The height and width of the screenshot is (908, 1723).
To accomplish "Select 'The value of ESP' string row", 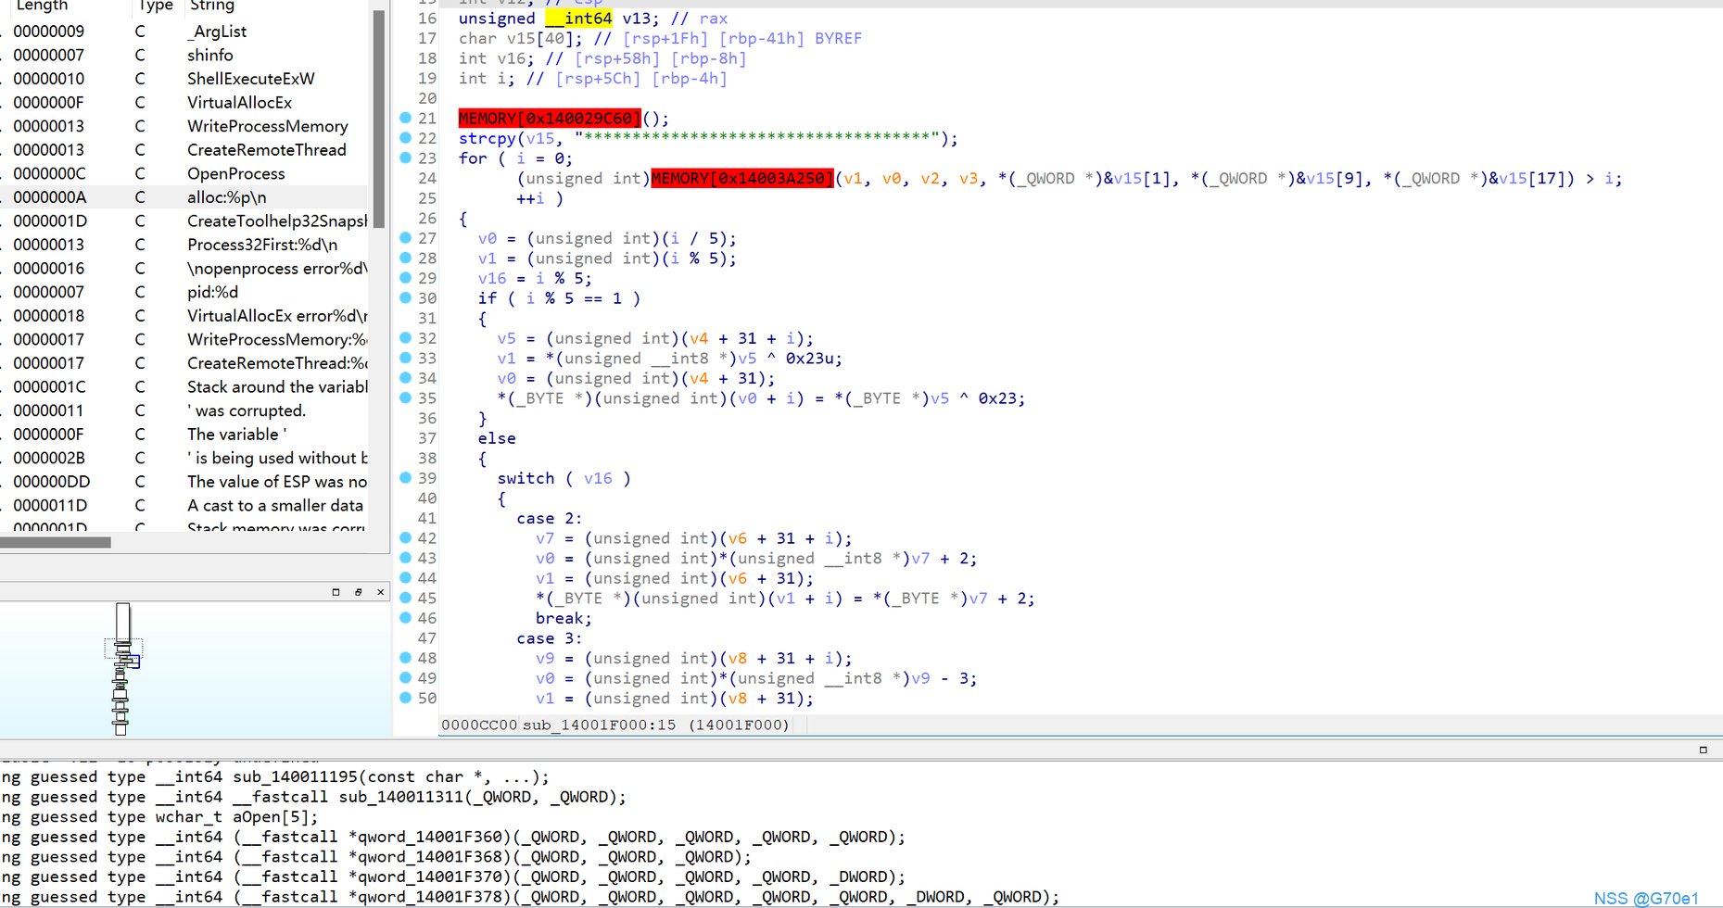I will [x=185, y=482].
